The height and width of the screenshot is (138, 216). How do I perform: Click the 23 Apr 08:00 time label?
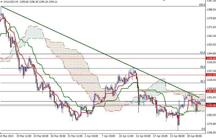[177, 136]
